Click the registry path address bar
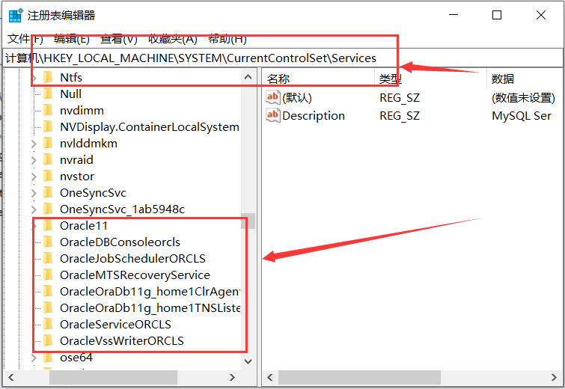This screenshot has height=389, width=565. click(x=283, y=58)
